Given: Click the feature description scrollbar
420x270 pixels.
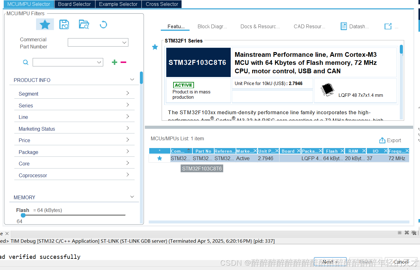Looking at the screenshot, I should [x=401, y=49].
